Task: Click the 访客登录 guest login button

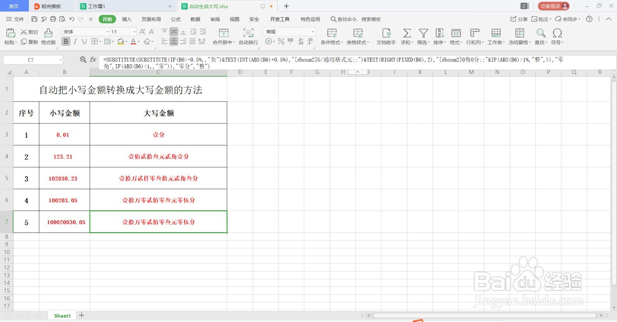Action: (x=553, y=6)
